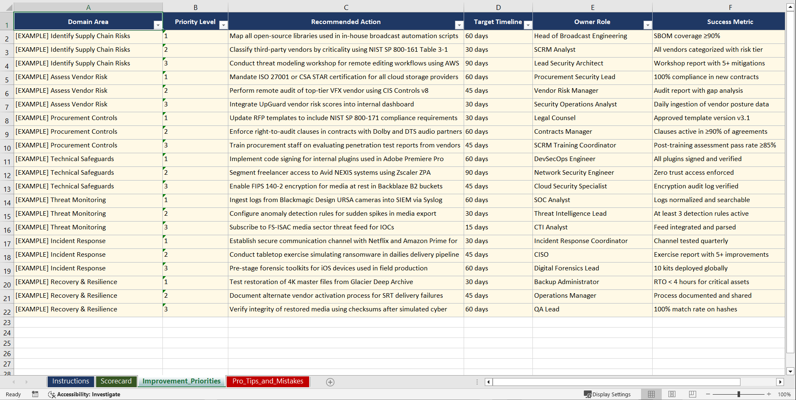Open Page Break Preview

point(692,394)
